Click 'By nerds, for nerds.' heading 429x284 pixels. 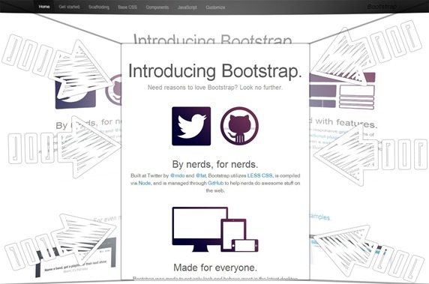click(x=215, y=164)
